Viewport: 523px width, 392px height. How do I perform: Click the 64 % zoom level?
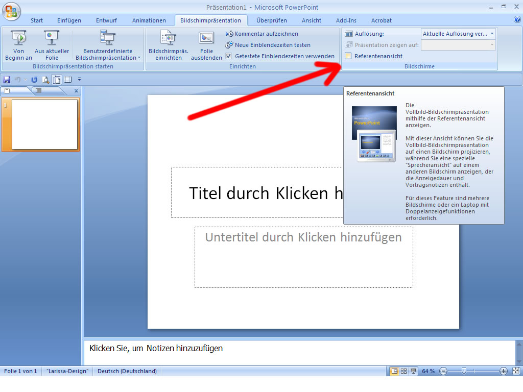[429, 371]
